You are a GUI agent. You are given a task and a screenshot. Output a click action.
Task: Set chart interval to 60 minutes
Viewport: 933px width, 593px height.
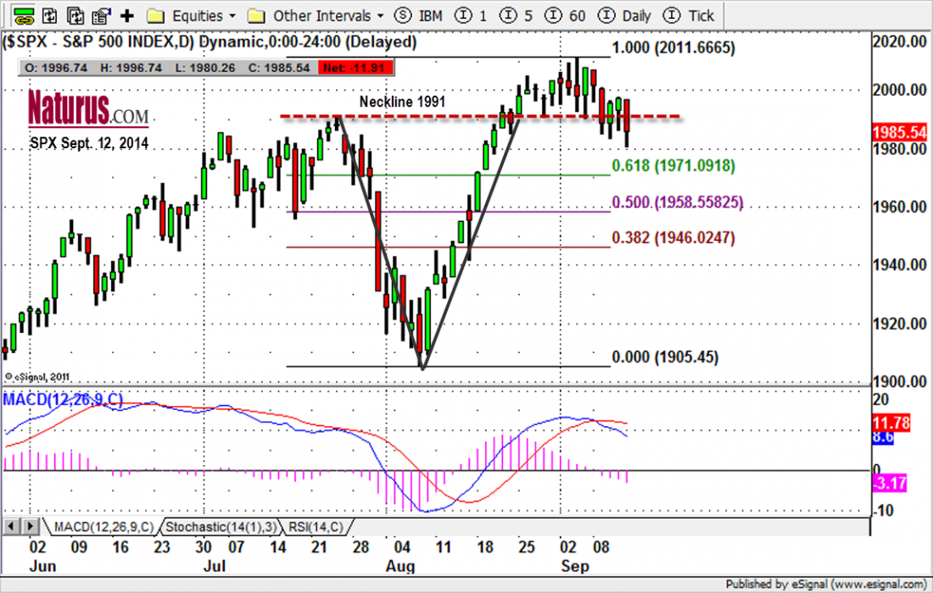tap(568, 15)
